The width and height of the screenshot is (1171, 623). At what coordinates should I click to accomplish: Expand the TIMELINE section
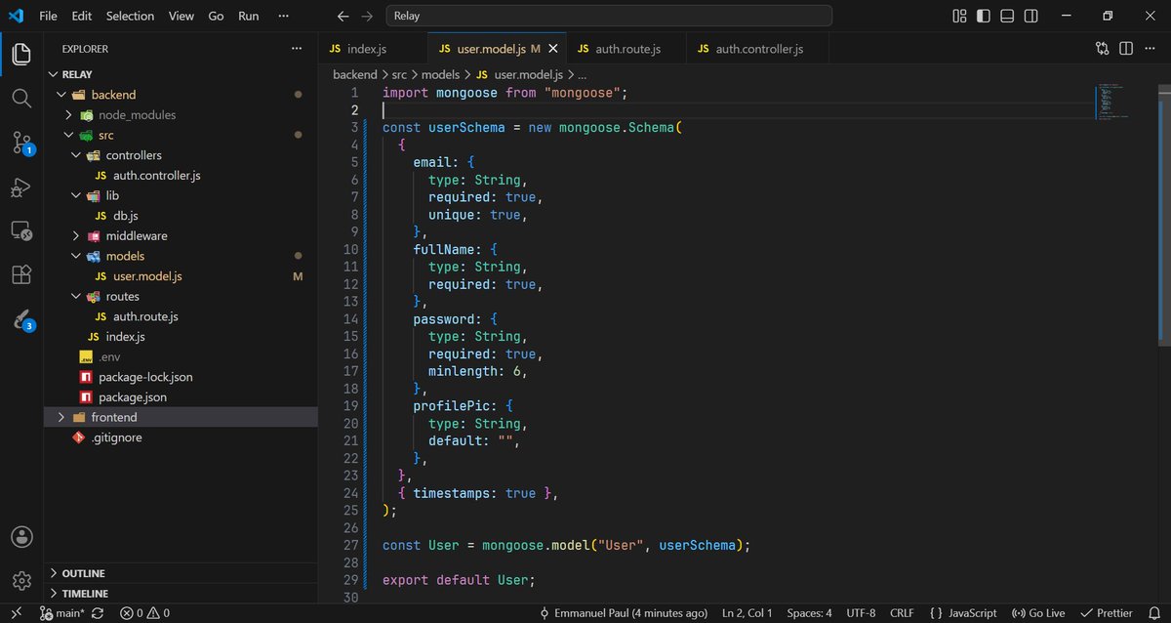pos(181,594)
